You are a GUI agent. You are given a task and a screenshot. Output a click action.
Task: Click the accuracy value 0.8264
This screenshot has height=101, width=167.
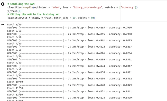(127, 53)
